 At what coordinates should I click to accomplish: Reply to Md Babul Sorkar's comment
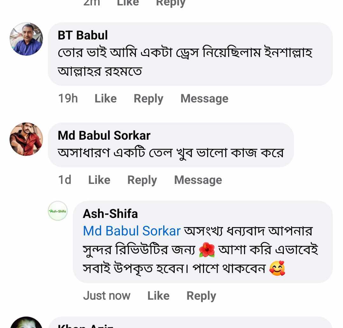pyautogui.click(x=142, y=180)
